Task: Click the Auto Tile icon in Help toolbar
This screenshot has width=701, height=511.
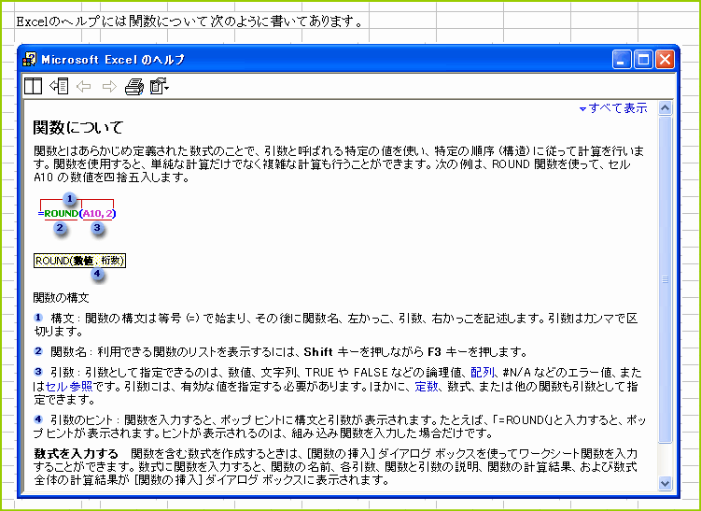Action: (33, 86)
